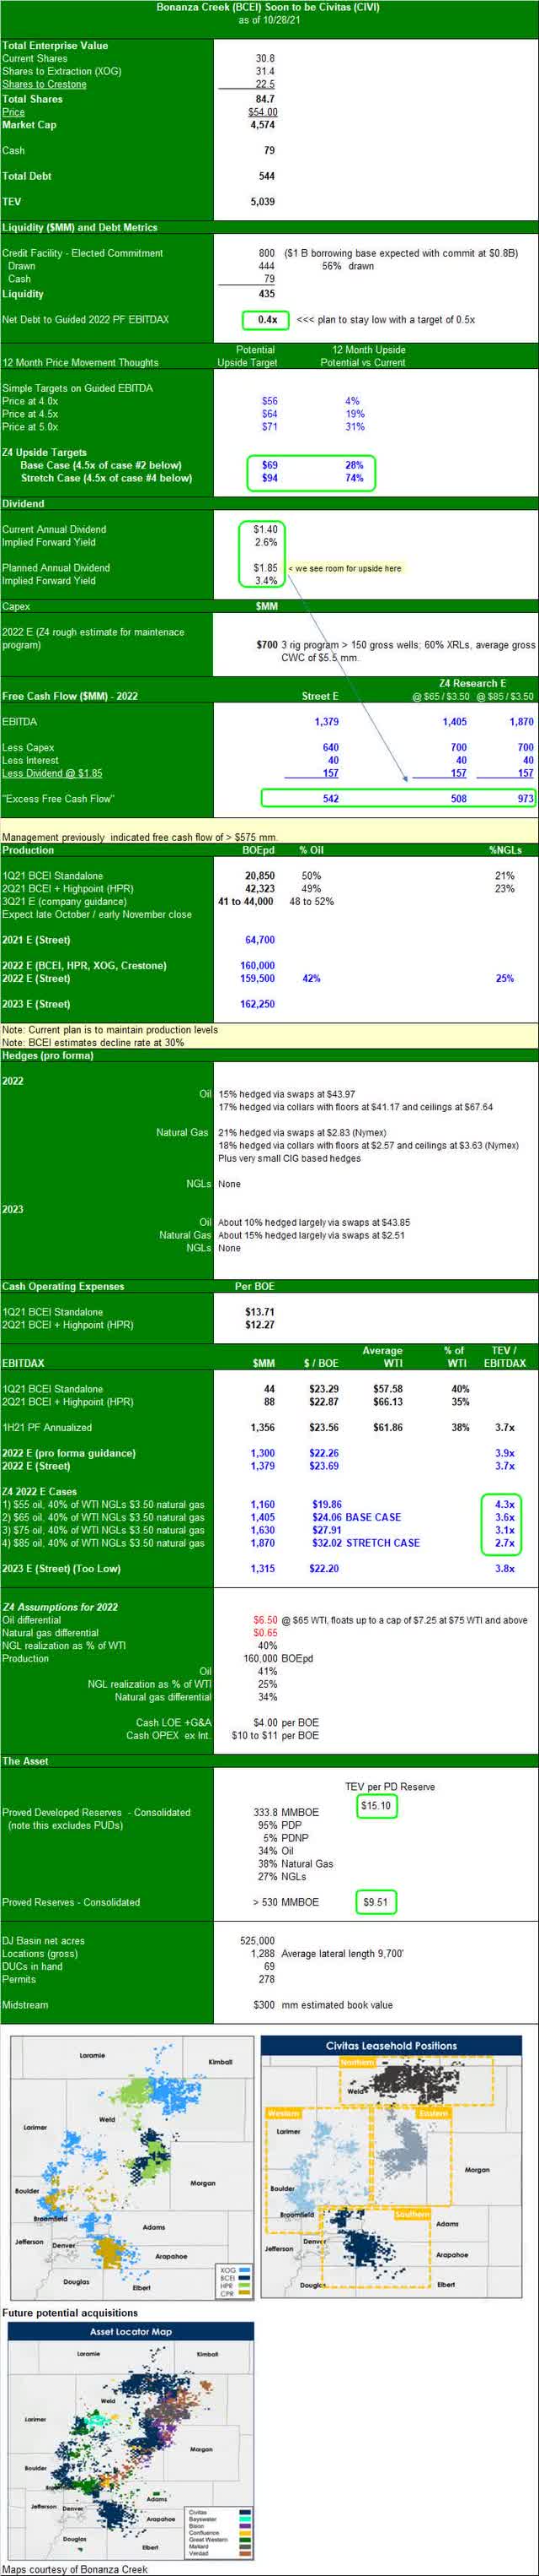Select the boxed 4.3x TEV/EBITDAX multiple

(x=505, y=1505)
